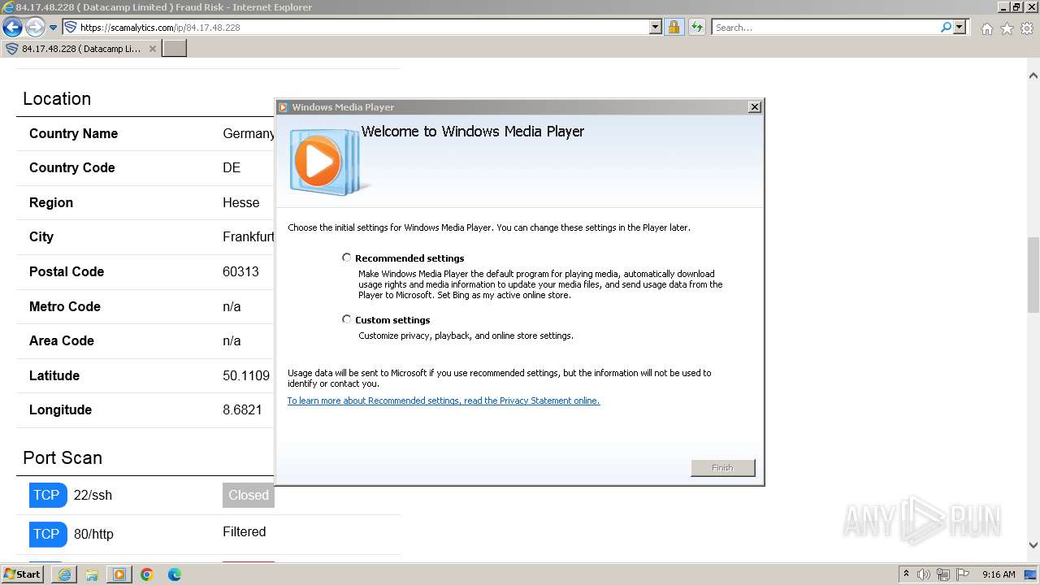This screenshot has width=1040, height=585.
Task: Click the page scroll up arrow
Action: tap(1033, 76)
